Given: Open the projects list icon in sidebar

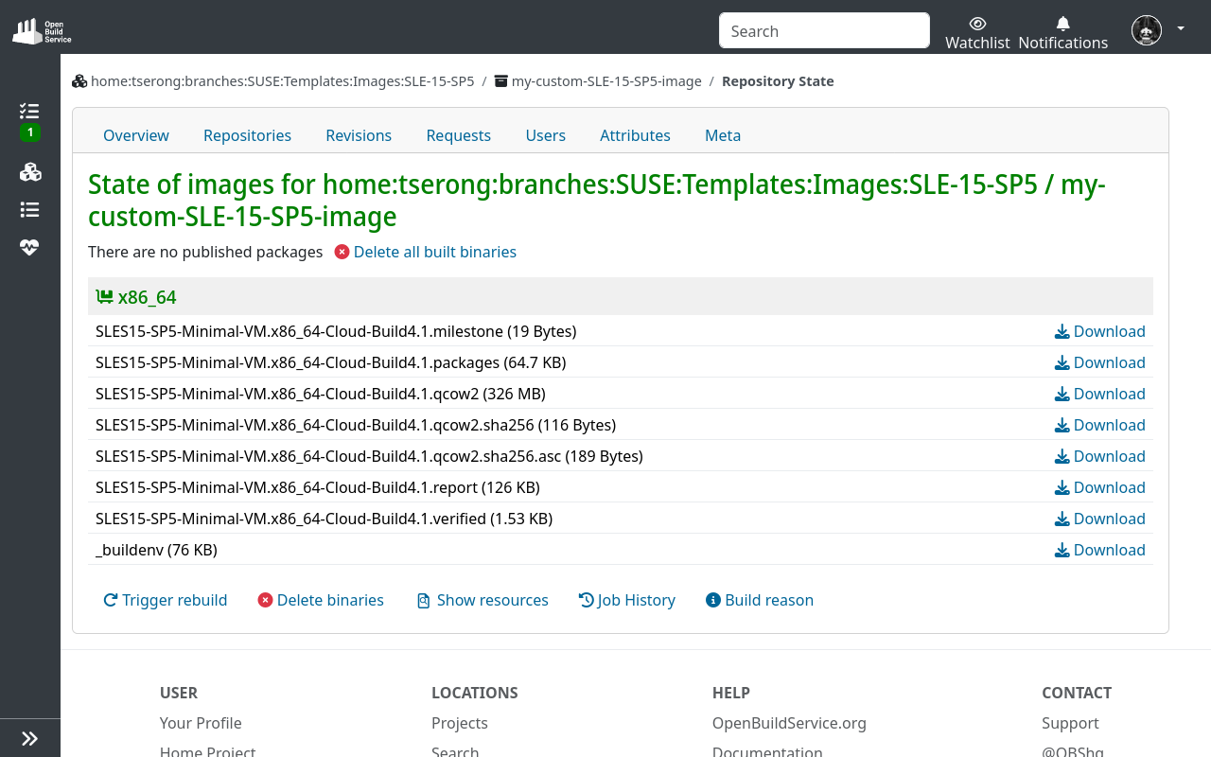Looking at the screenshot, I should coord(29,209).
